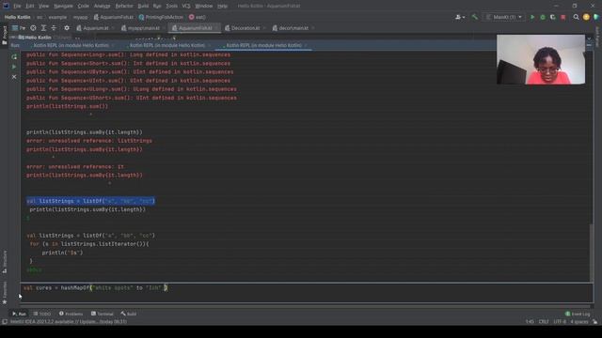Screen dimensions: 602x338
Task: Open the Build tool window button
Action: [129, 314]
